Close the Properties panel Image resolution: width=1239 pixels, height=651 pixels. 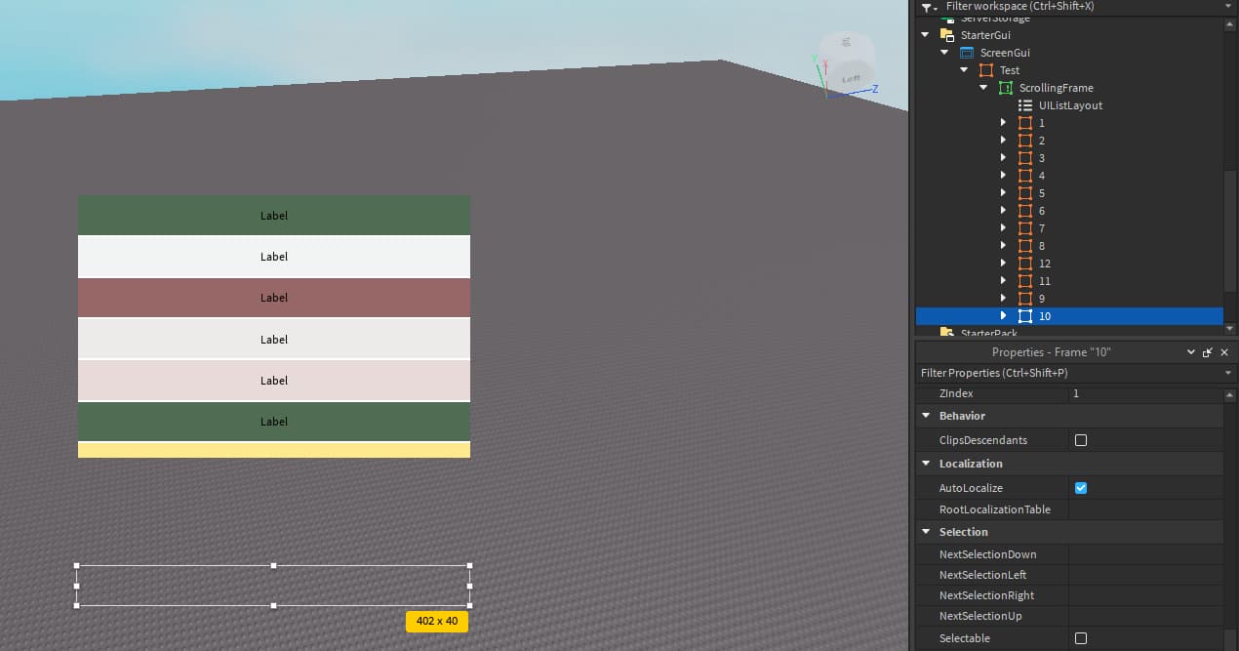coord(1224,352)
